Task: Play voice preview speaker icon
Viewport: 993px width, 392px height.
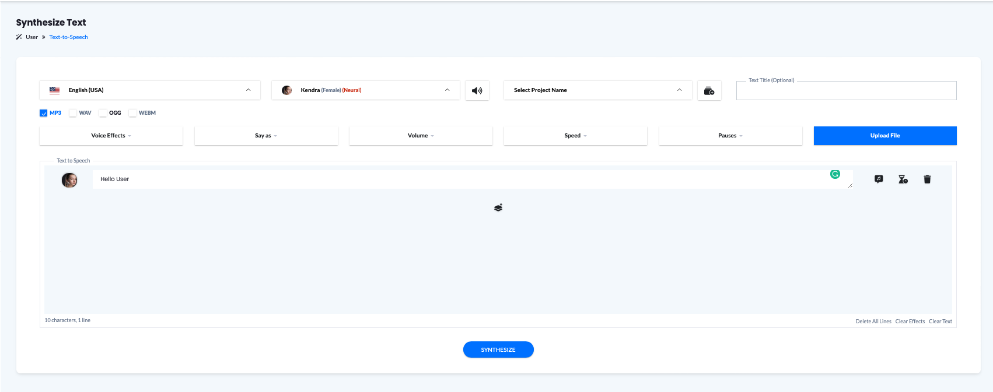Action: [477, 90]
